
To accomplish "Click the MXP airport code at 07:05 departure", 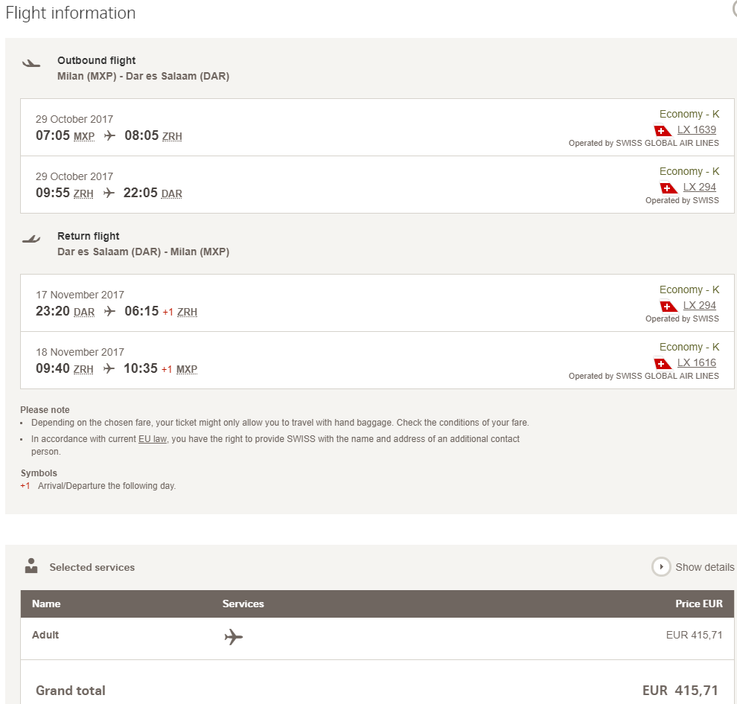I will click(84, 136).
